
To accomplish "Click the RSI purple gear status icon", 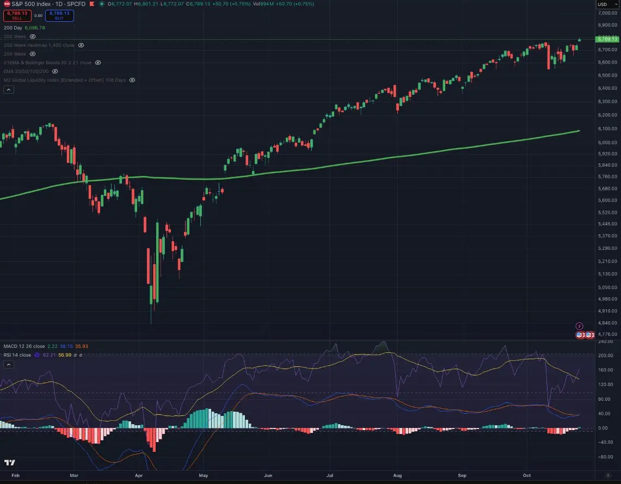I will 37,355.
